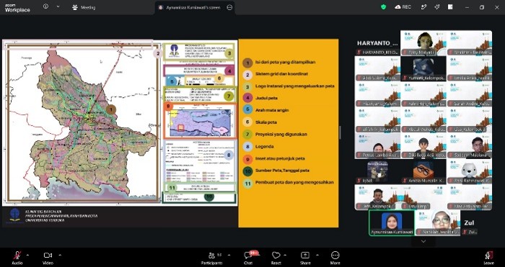The image size is (505, 267).
Task: Select Iqbal participant tile
Action: pyautogui.click(x=377, y=171)
